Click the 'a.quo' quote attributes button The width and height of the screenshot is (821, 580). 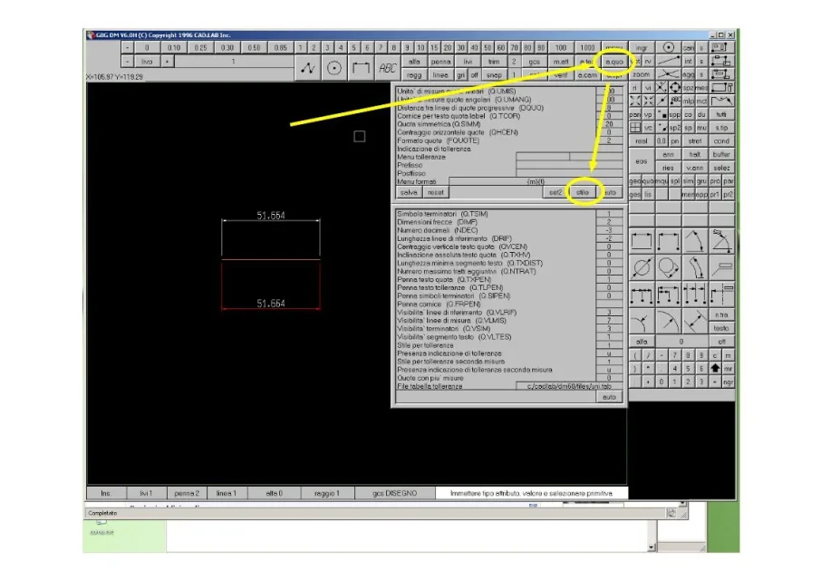point(614,62)
